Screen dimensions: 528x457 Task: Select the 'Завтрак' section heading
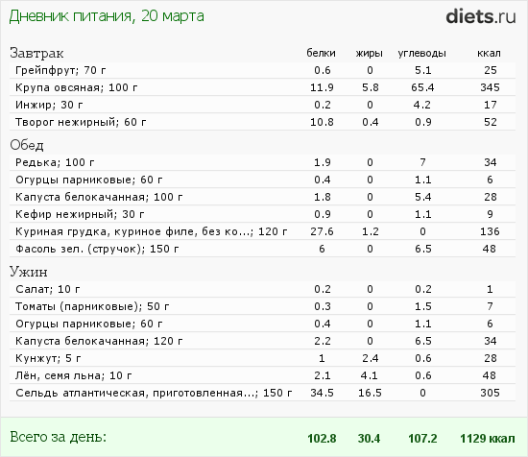pos(36,53)
